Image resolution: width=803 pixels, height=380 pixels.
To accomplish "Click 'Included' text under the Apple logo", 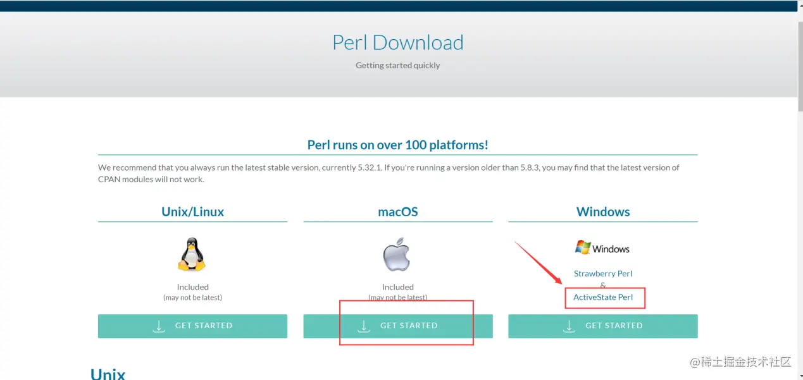I will click(x=398, y=287).
